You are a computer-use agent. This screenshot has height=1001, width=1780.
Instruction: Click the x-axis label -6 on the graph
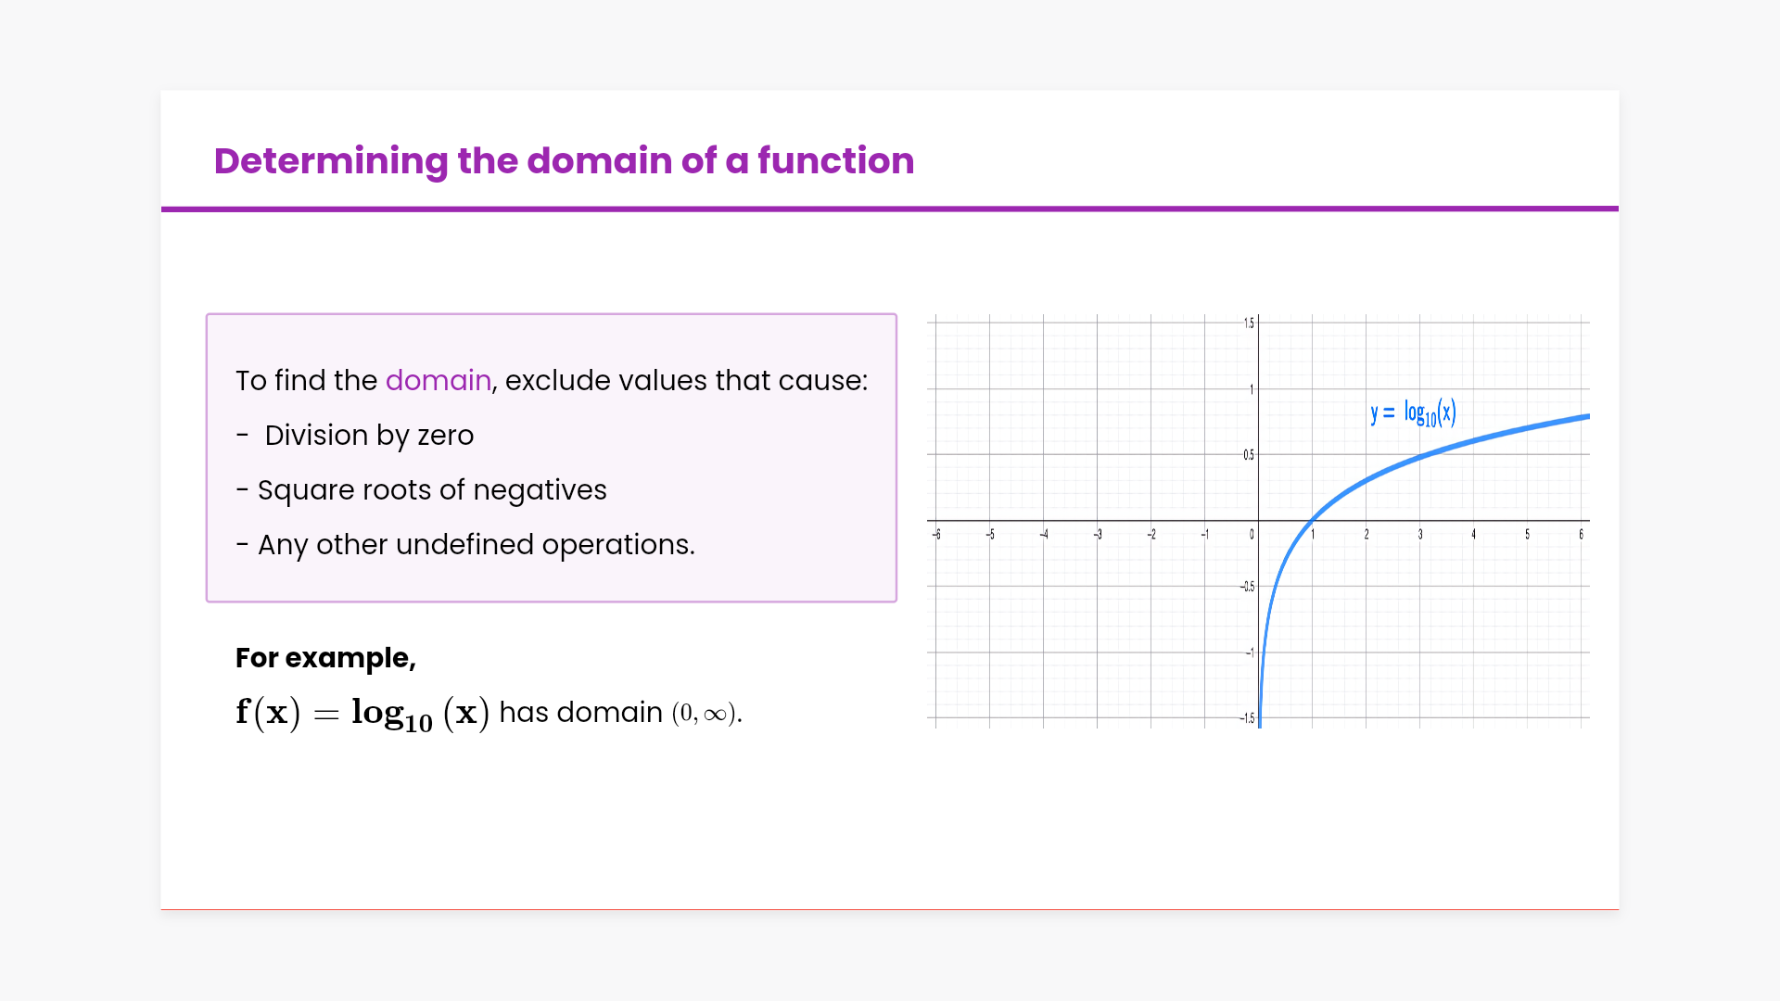[937, 535]
